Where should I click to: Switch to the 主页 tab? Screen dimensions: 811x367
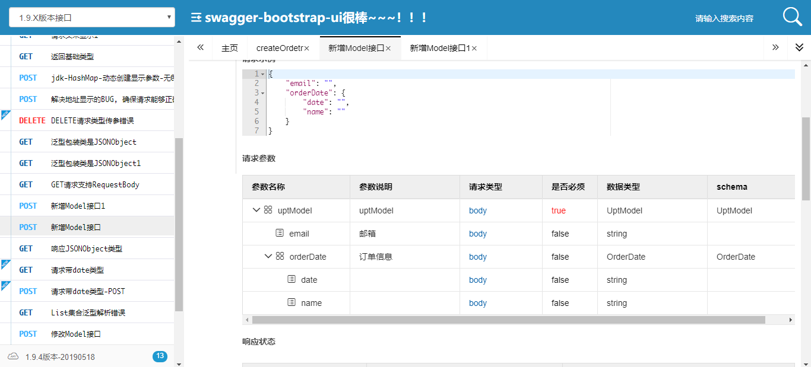230,48
